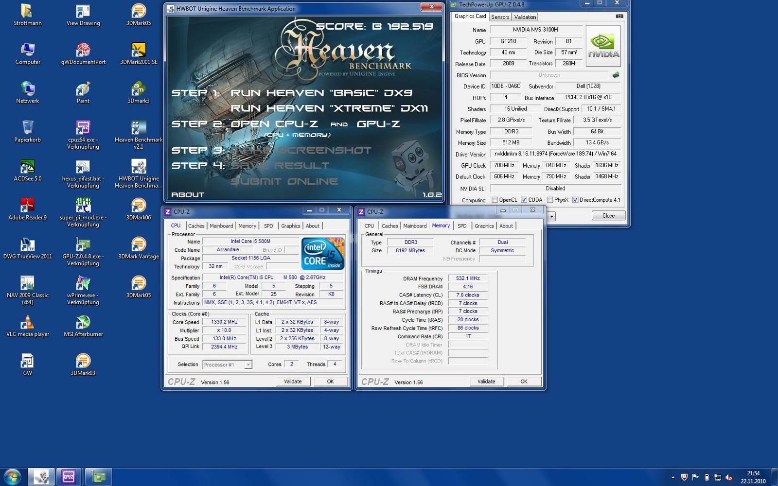Open Graphics tab in CPU-Z memory window
The width and height of the screenshot is (778, 486).
pyautogui.click(x=484, y=226)
